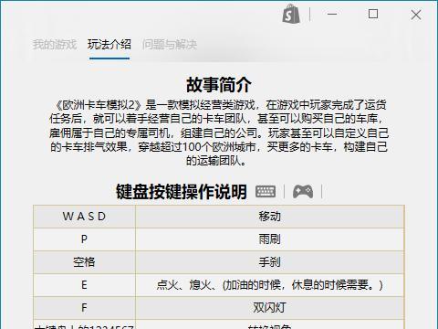The image size is (438, 329).
Task: Show keyboard key bindings icon
Action: pos(266,192)
